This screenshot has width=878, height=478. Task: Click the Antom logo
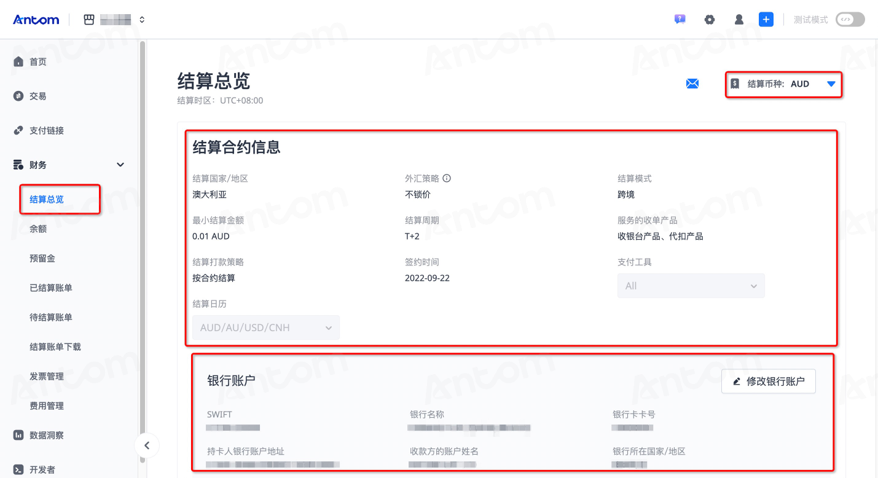(36, 20)
